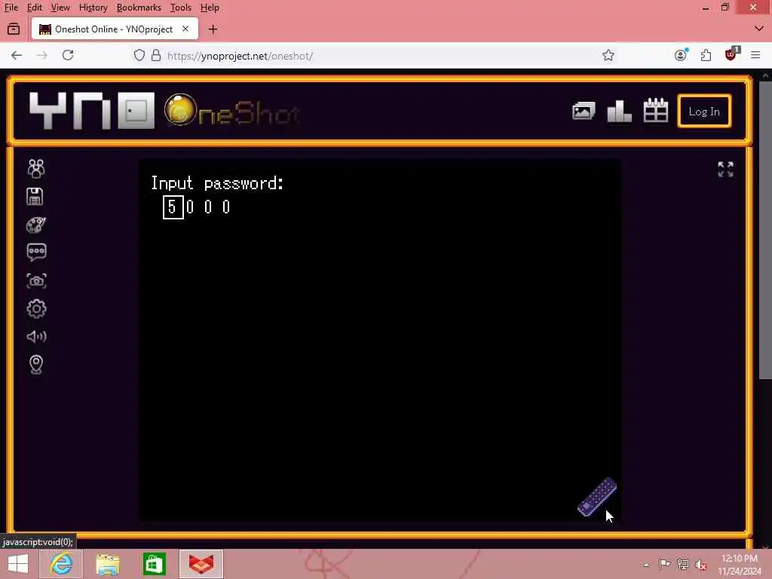The width and height of the screenshot is (772, 579).
Task: Click the OneShot game logo
Action: coord(232,111)
